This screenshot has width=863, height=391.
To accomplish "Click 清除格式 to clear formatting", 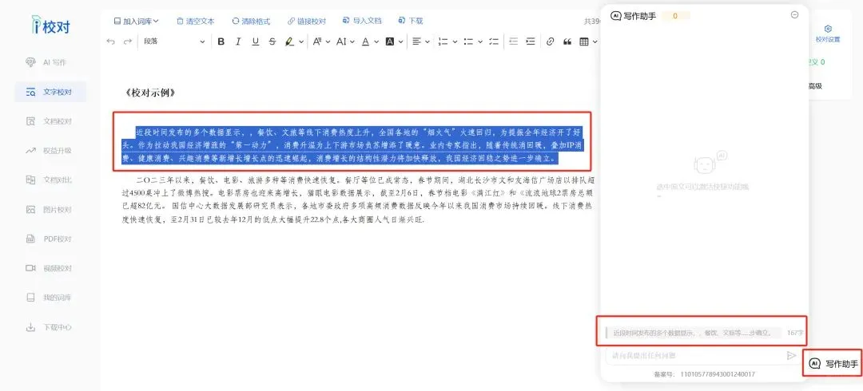I will (251, 22).
